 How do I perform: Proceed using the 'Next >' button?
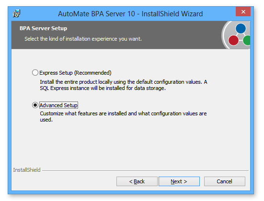[x=179, y=181]
